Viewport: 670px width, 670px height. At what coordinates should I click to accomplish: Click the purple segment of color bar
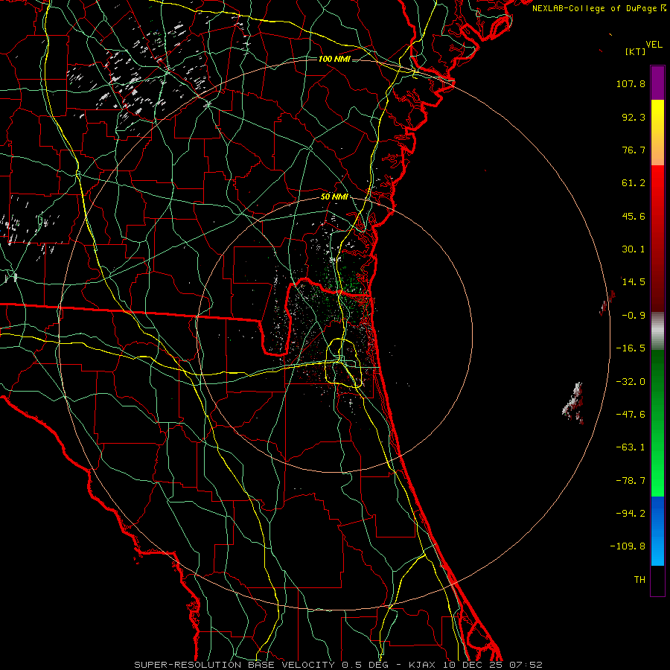[x=657, y=83]
